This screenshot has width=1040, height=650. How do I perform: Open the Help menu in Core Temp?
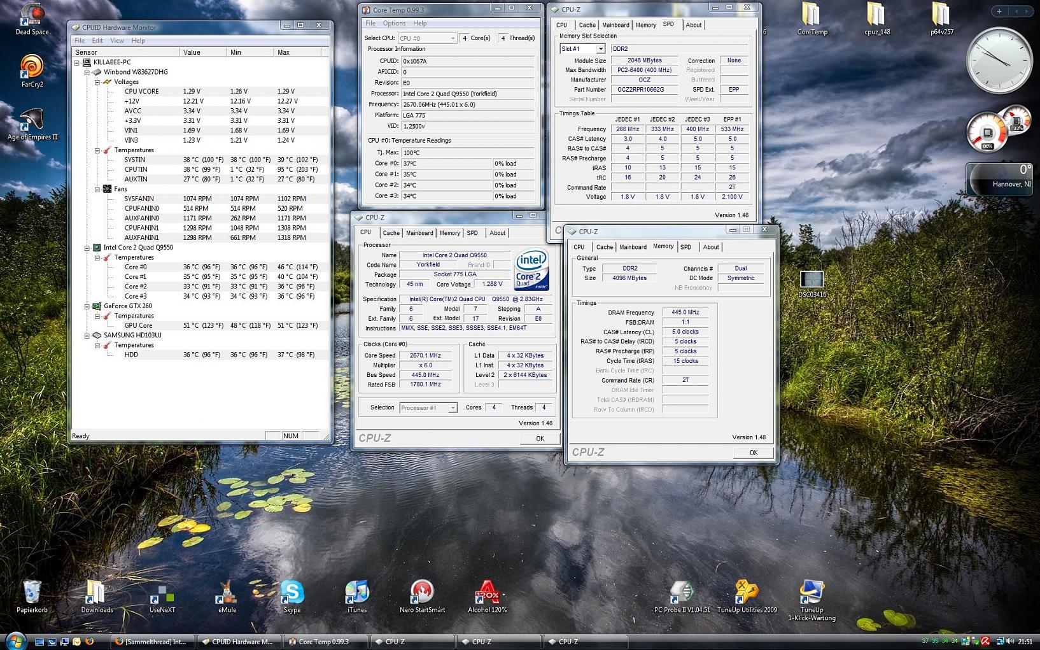[x=420, y=24]
